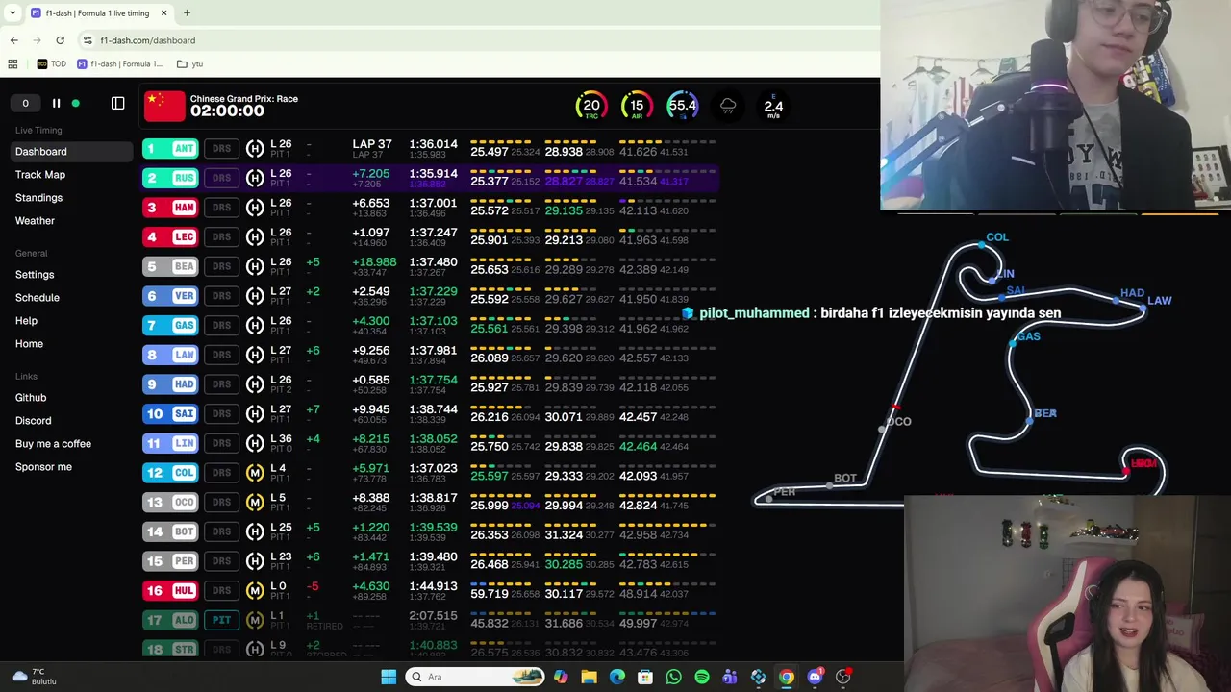Click the f1-dash.com/dashboard address bar
This screenshot has width=1231, height=692.
[x=147, y=40]
